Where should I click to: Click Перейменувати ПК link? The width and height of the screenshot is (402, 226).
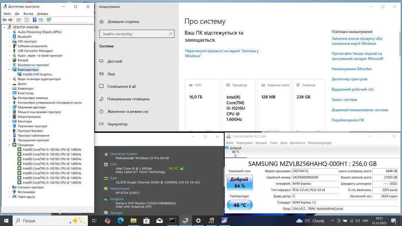[348, 120]
